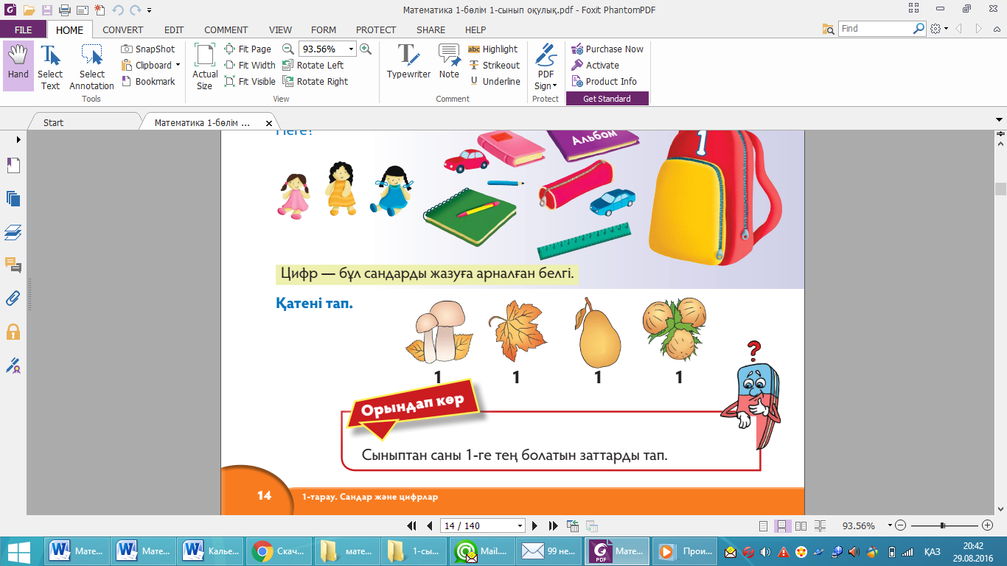Expand the quick access toolbar customize arrow

click(x=150, y=10)
